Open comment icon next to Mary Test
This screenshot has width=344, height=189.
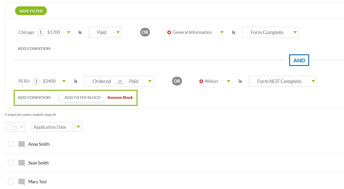point(21,182)
